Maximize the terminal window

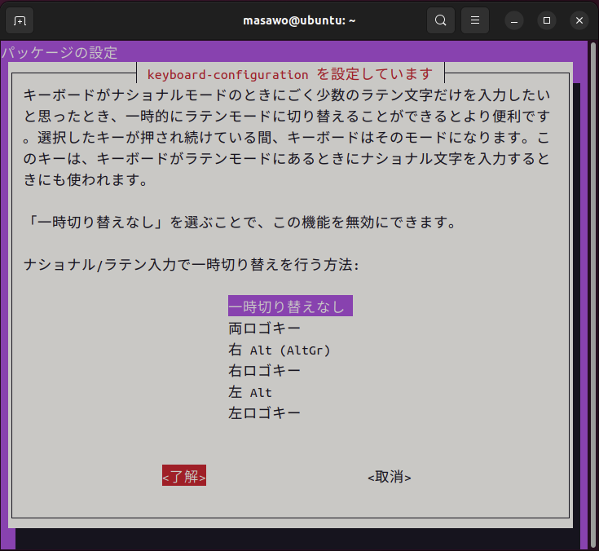pos(547,20)
